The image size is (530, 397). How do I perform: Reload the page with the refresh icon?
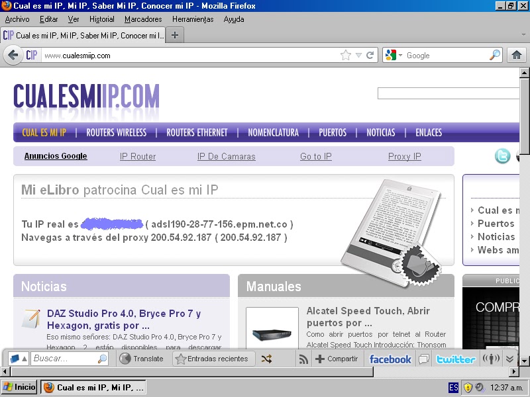[370, 55]
